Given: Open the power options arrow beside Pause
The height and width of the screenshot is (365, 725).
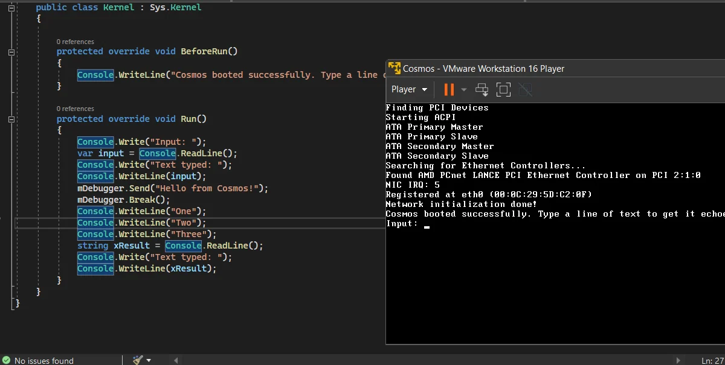Looking at the screenshot, I should coord(464,90).
